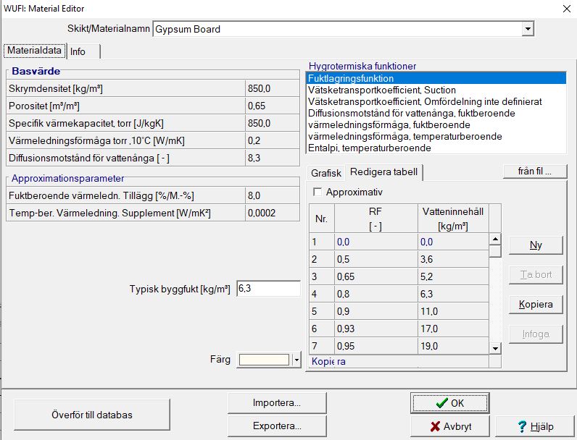This screenshot has width=577, height=440.
Task: Click the Gypsum Board material name field
Action: click(337, 29)
